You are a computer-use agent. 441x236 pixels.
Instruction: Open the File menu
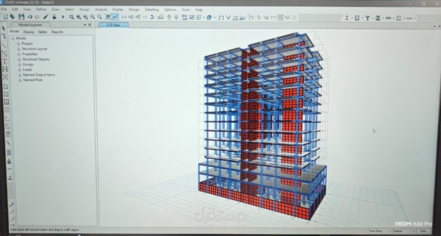click(x=4, y=9)
